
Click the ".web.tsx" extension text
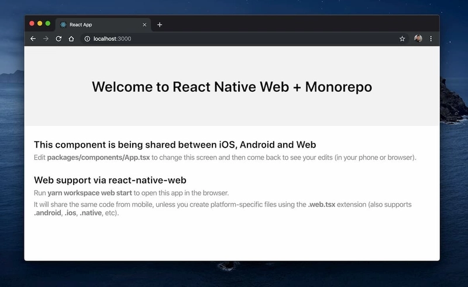click(321, 204)
